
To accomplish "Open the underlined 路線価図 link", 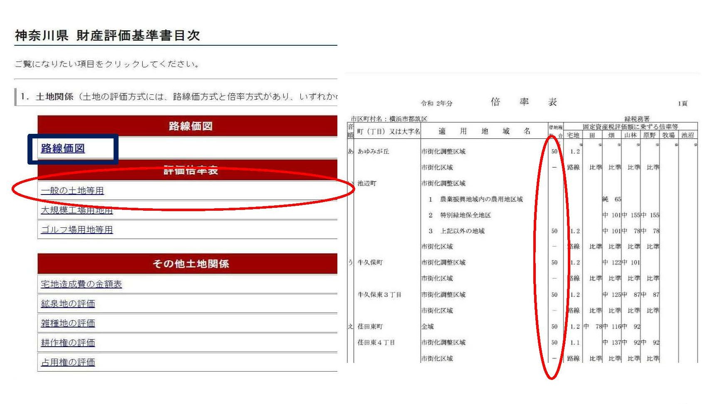I will 63,148.
